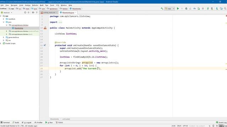The height and width of the screenshot is (127, 227).
Task: Select MainActivity.java editor tab
Action: [x=68, y=13]
